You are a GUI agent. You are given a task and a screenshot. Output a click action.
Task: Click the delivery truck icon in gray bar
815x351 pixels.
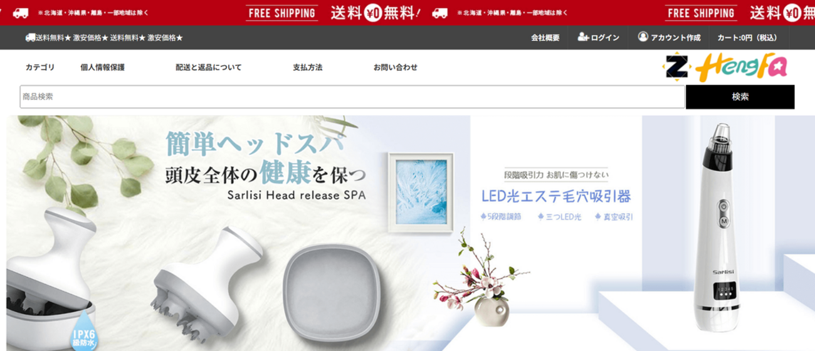tap(30, 38)
